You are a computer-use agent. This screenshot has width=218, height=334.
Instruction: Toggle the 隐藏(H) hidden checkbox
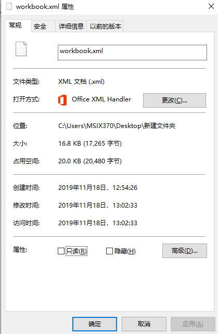point(109,251)
